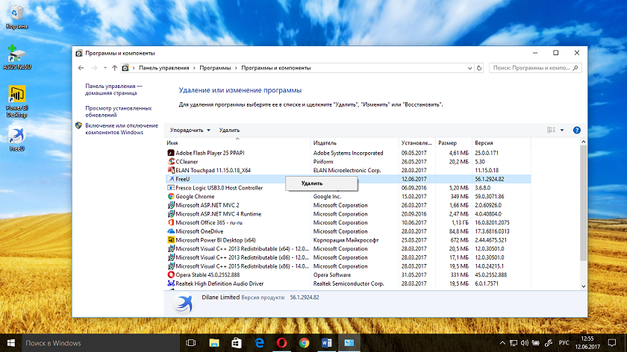
Task: Open the FreeU desktop shortcut
Action: 16,139
